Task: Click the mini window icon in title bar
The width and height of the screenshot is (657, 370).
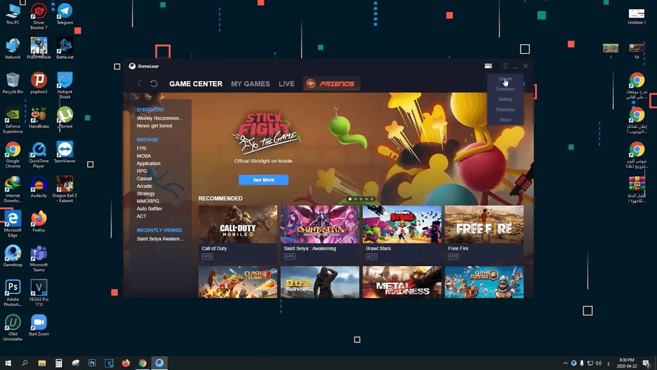Action: click(488, 66)
